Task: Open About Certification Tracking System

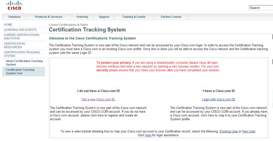Action: pos(24,63)
